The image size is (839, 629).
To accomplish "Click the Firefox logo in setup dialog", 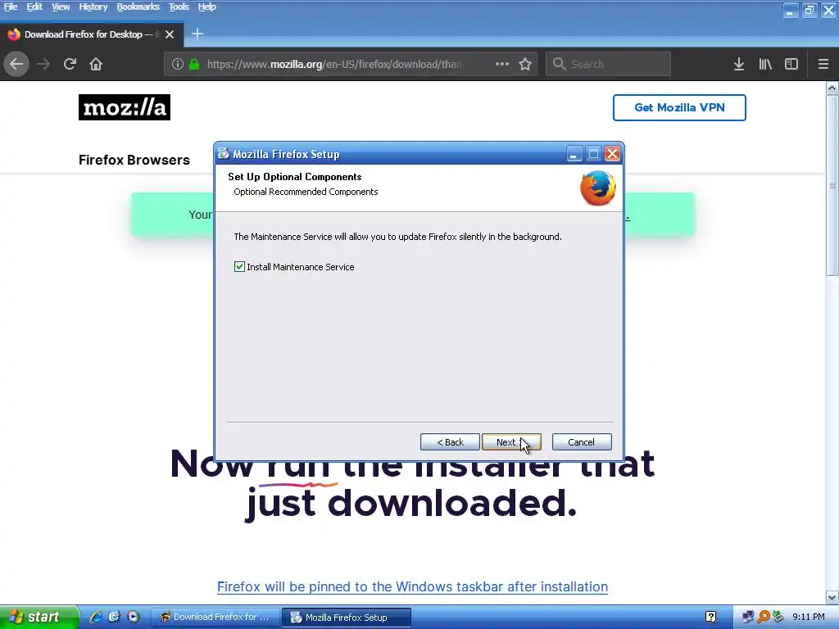I will click(x=597, y=188).
